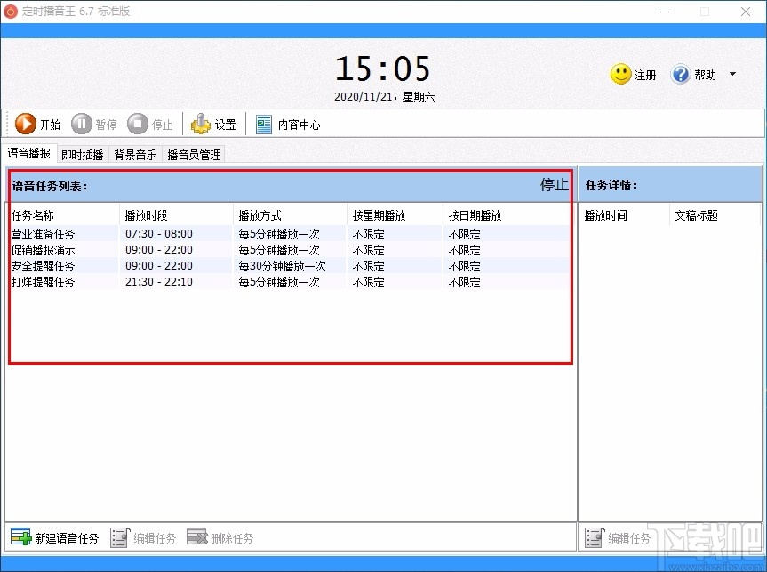
Task: Open the 内容中心 content center
Action: [x=263, y=124]
